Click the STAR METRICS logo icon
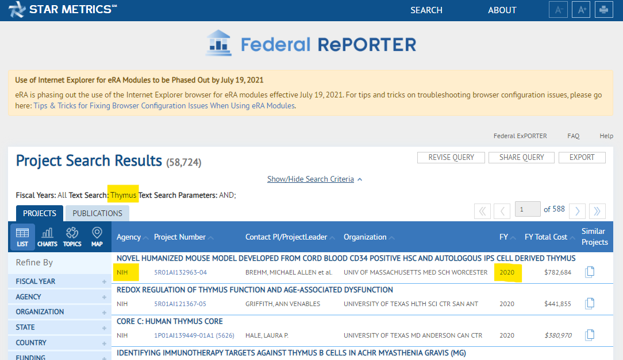Screen dimensions: 623x360 (17, 10)
